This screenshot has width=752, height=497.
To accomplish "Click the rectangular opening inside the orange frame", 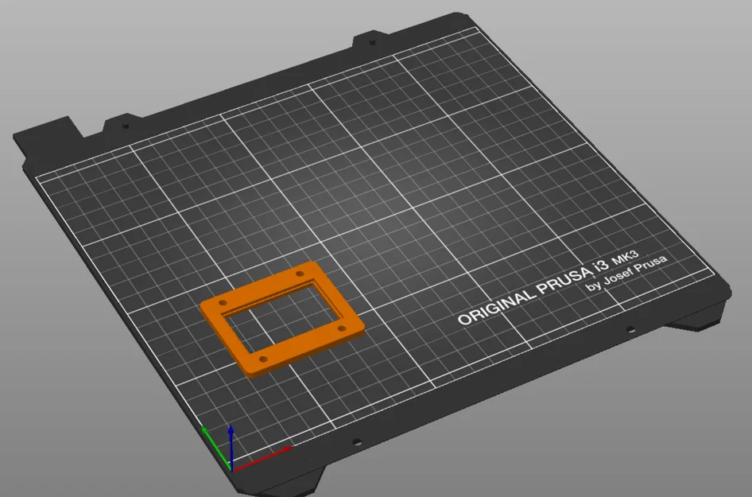I will [x=282, y=316].
